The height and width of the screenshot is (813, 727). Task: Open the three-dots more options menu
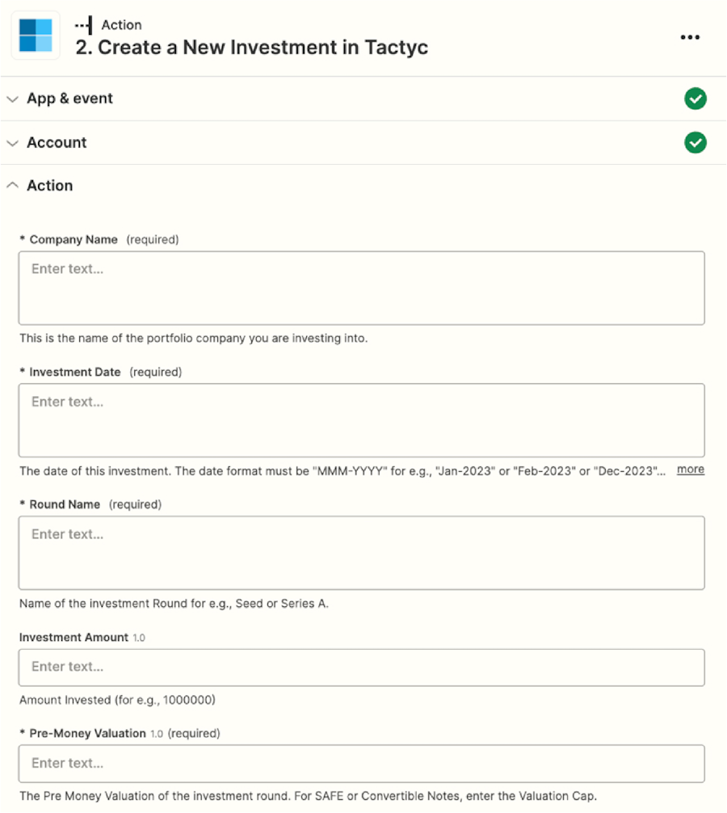point(690,37)
